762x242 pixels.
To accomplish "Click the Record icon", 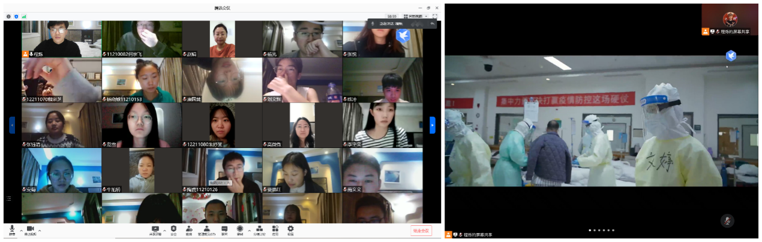I will click(240, 229).
